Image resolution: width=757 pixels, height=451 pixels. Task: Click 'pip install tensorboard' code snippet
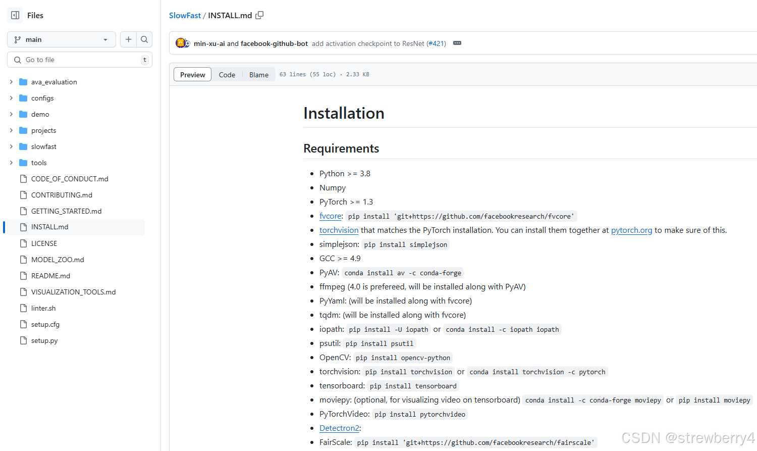(413, 386)
